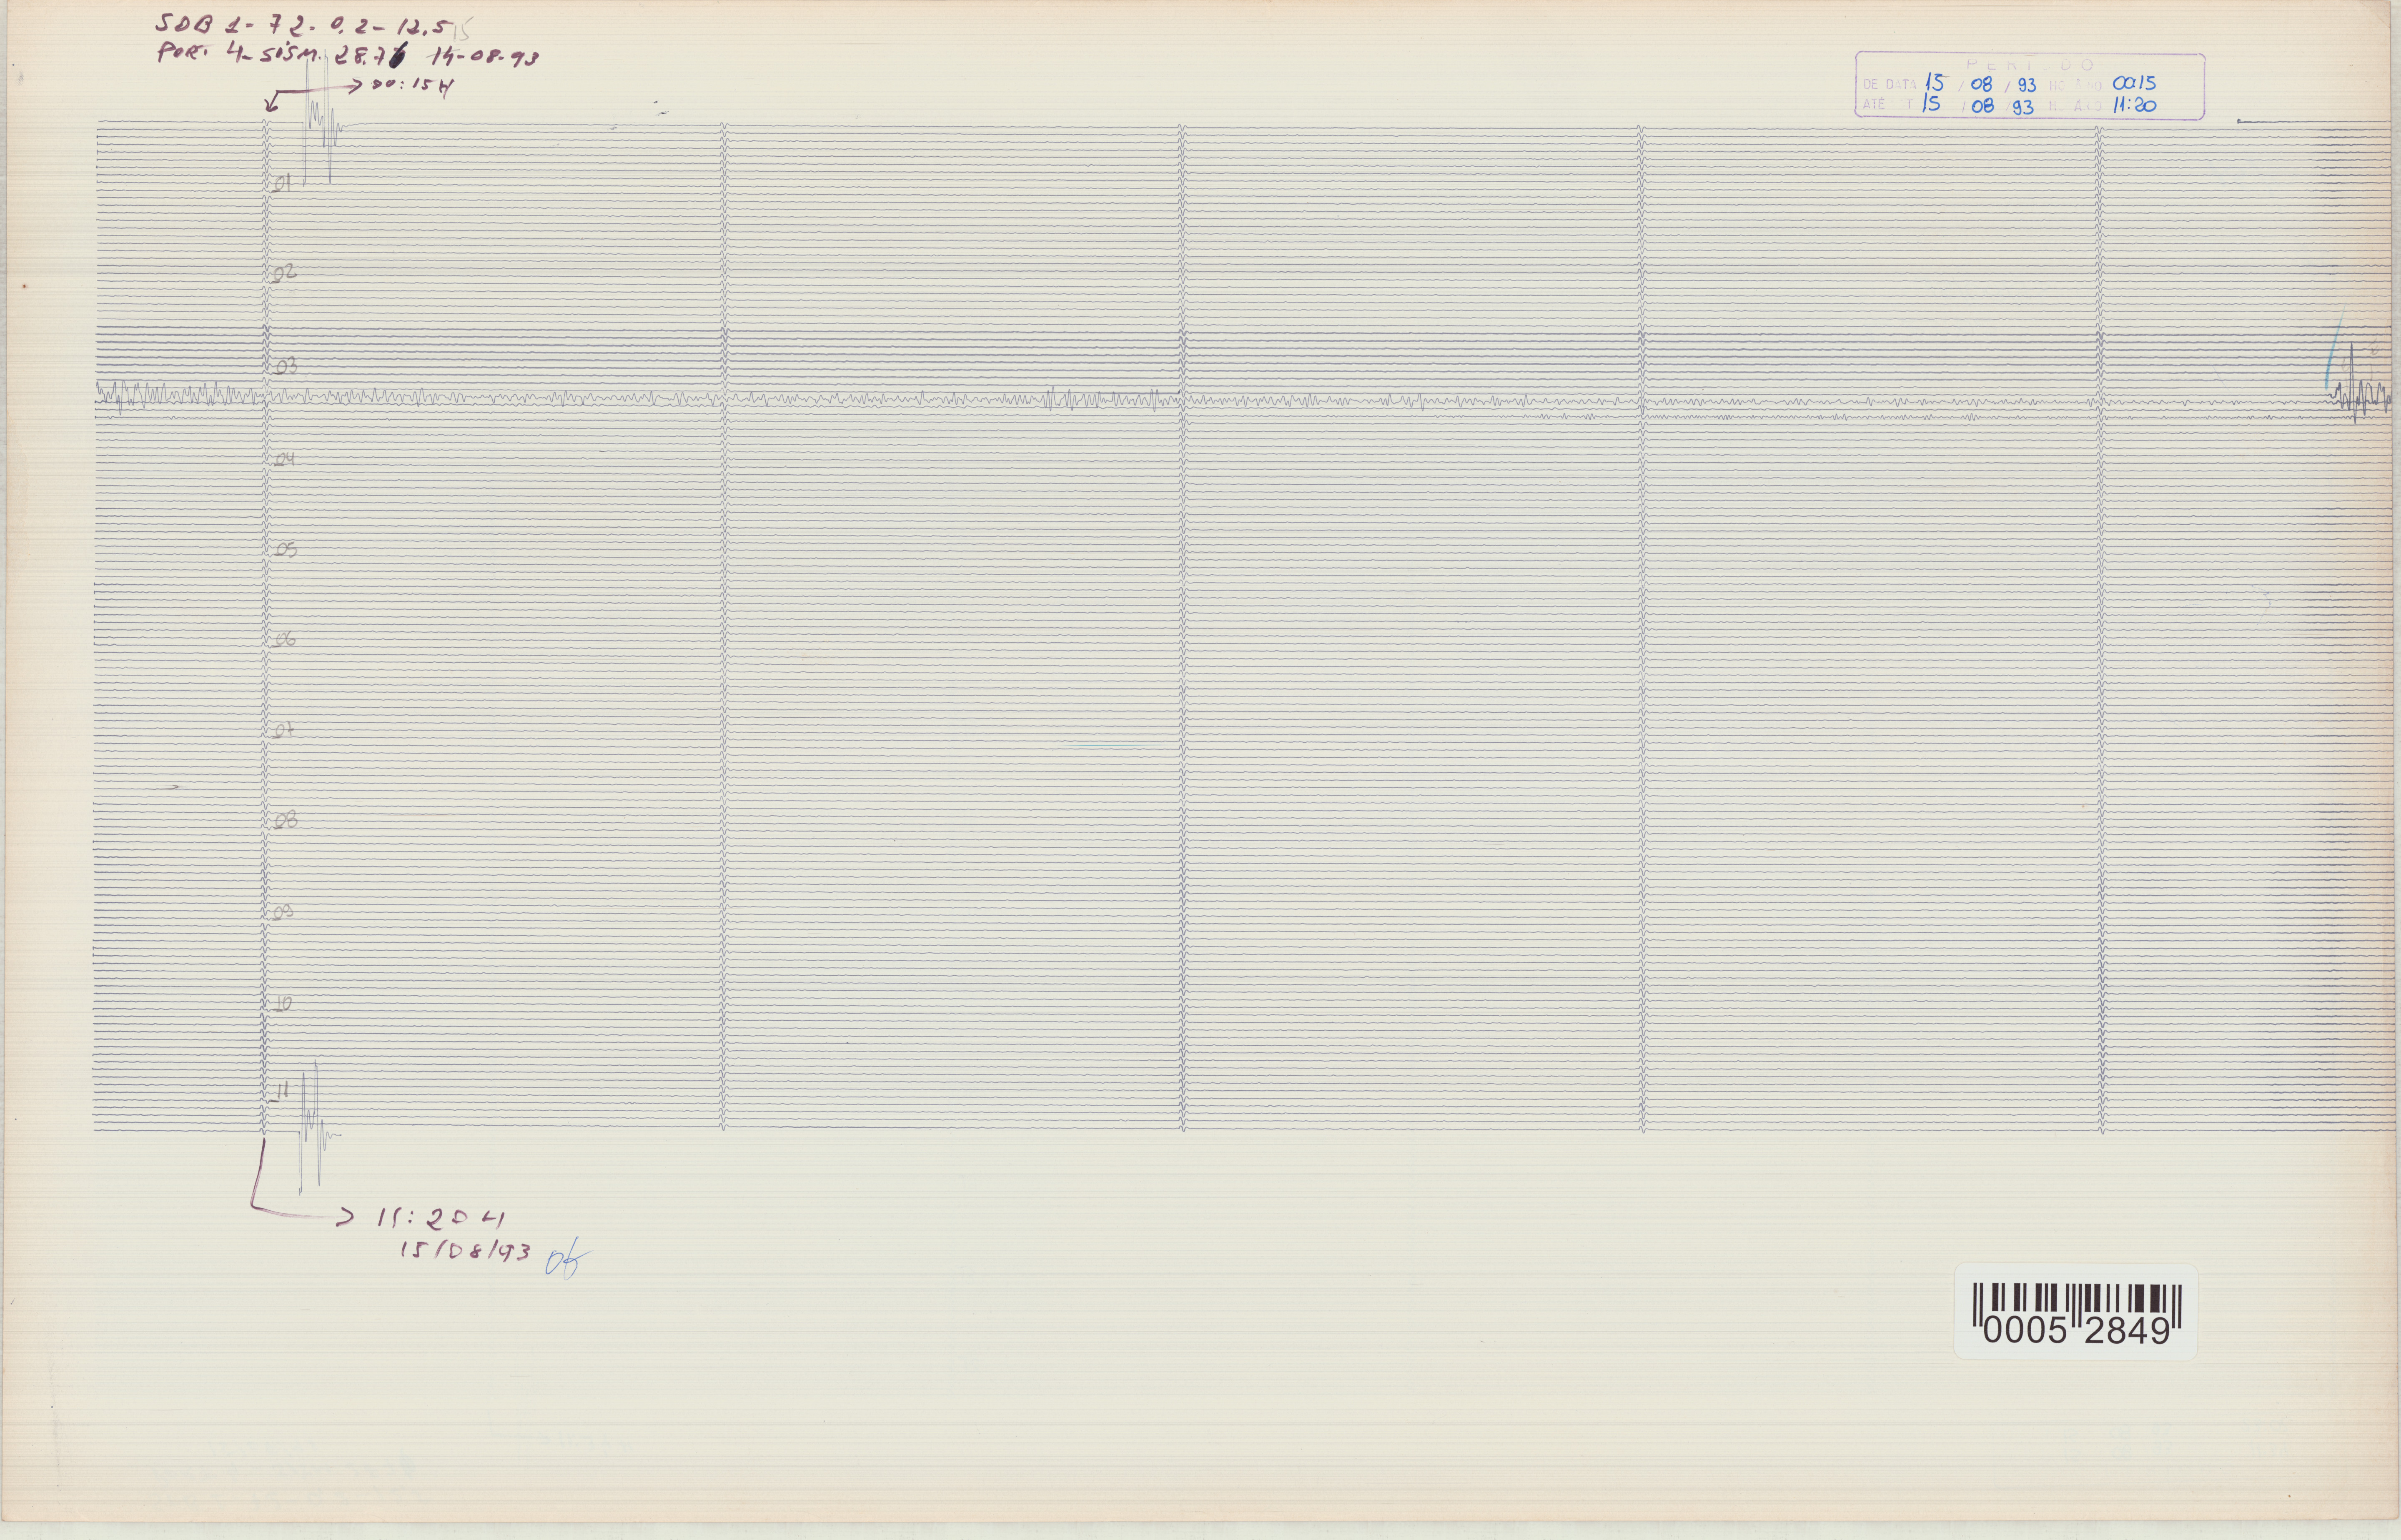
Task: Click hour label "05" on the trace
Action: pos(286,550)
